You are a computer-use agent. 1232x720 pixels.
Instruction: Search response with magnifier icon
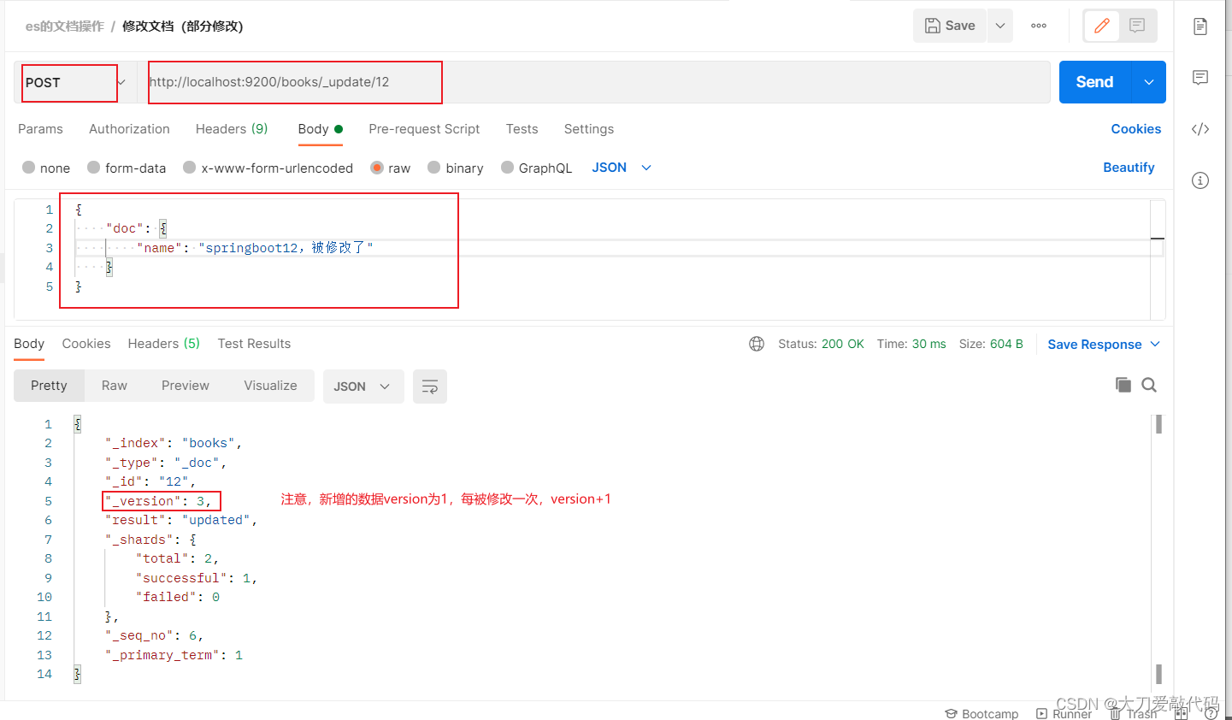click(1149, 385)
